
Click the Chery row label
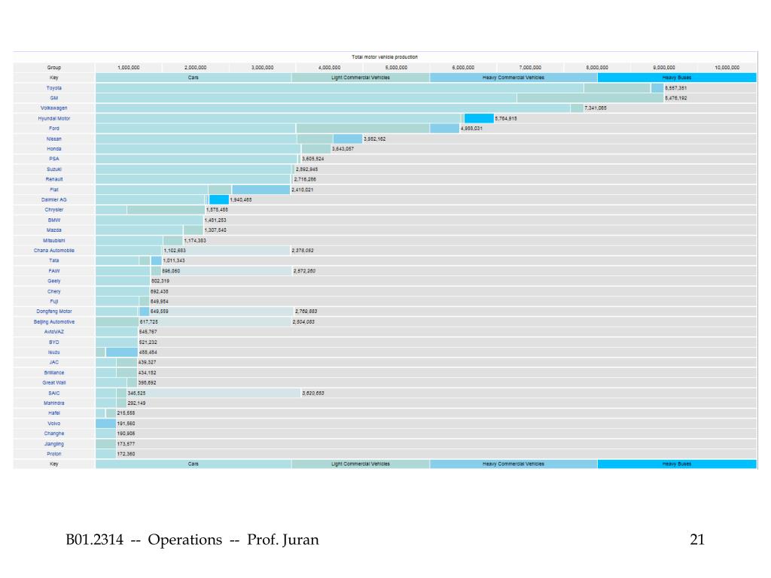tap(54, 291)
